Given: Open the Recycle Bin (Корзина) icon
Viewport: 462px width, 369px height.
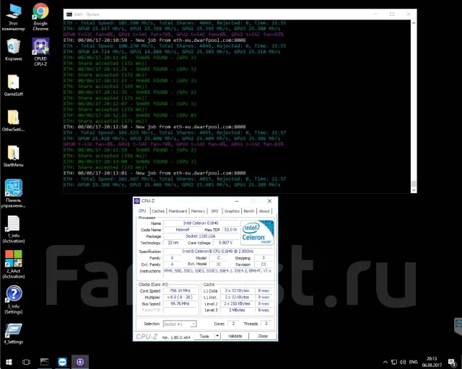Looking at the screenshot, I should click(13, 50).
